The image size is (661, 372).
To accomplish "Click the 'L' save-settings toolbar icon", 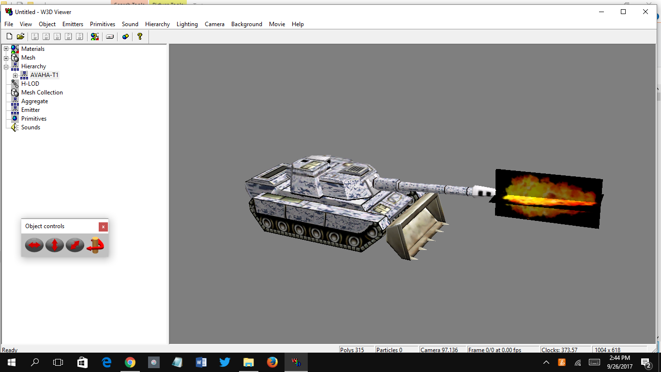I will point(57,36).
